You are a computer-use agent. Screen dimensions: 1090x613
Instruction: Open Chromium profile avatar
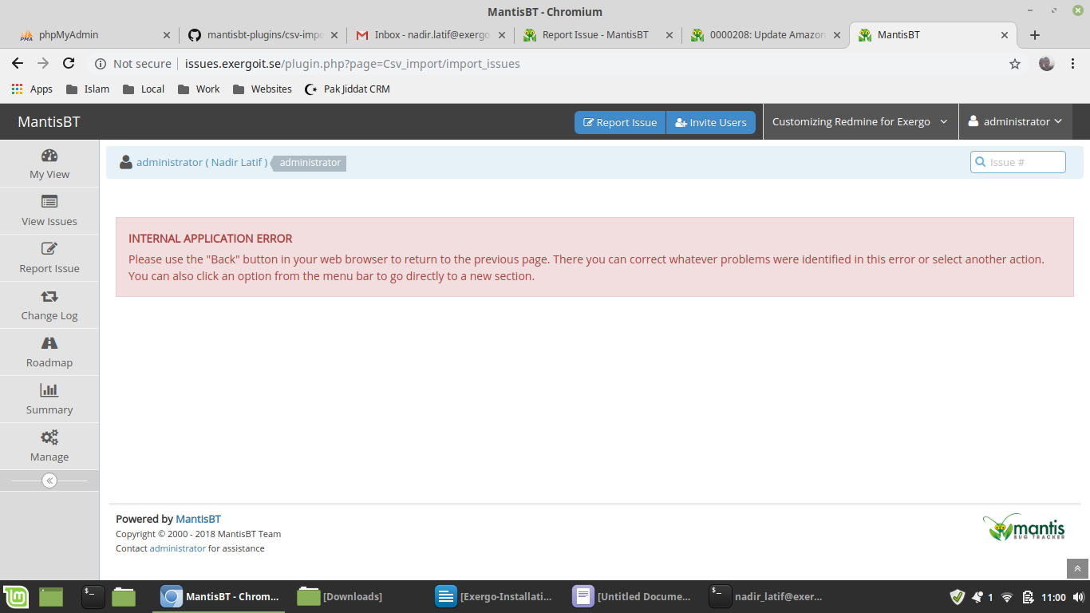[1047, 64]
